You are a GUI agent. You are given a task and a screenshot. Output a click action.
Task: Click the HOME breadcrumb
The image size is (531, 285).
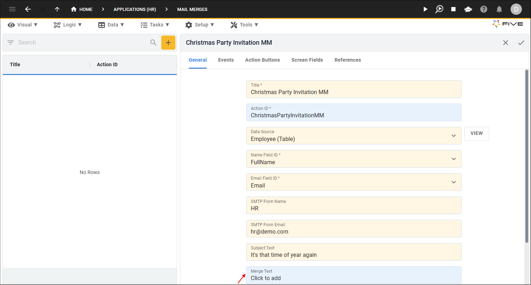tap(82, 9)
